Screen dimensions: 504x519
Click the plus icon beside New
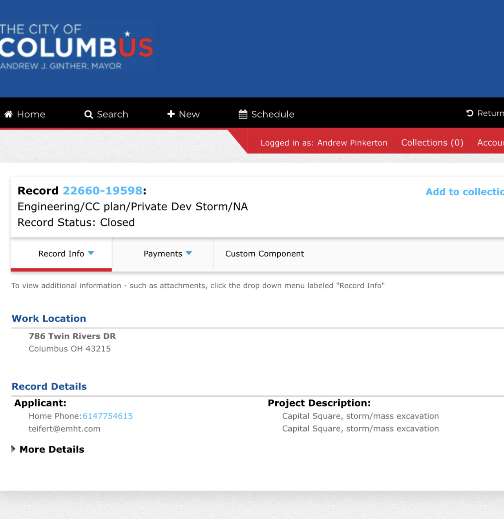171,114
